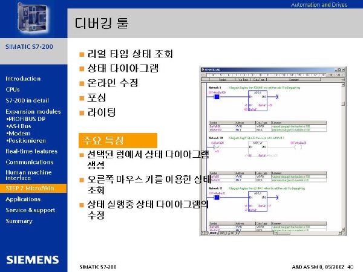Select the Modem sub-item

[x=19, y=134]
